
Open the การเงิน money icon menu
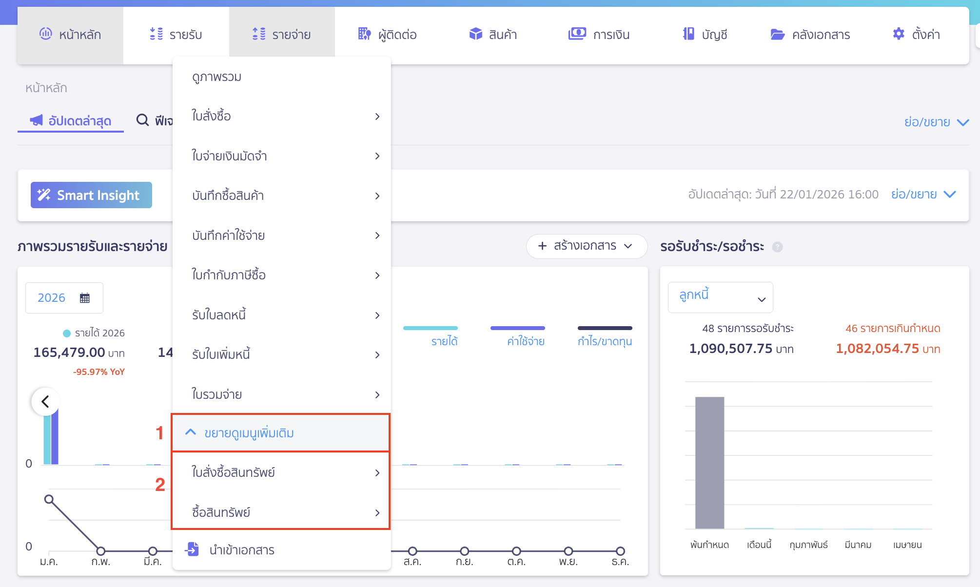tap(577, 34)
